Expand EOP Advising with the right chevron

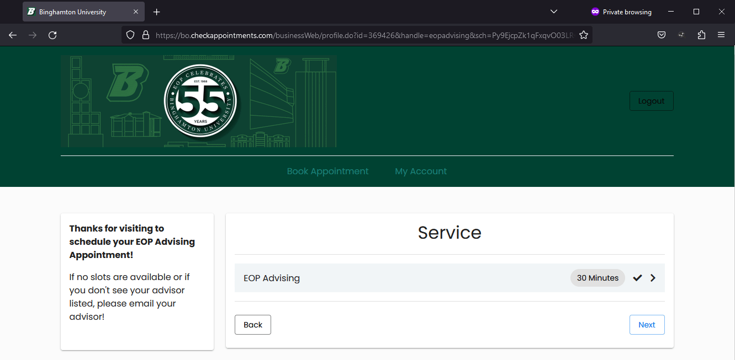click(653, 278)
